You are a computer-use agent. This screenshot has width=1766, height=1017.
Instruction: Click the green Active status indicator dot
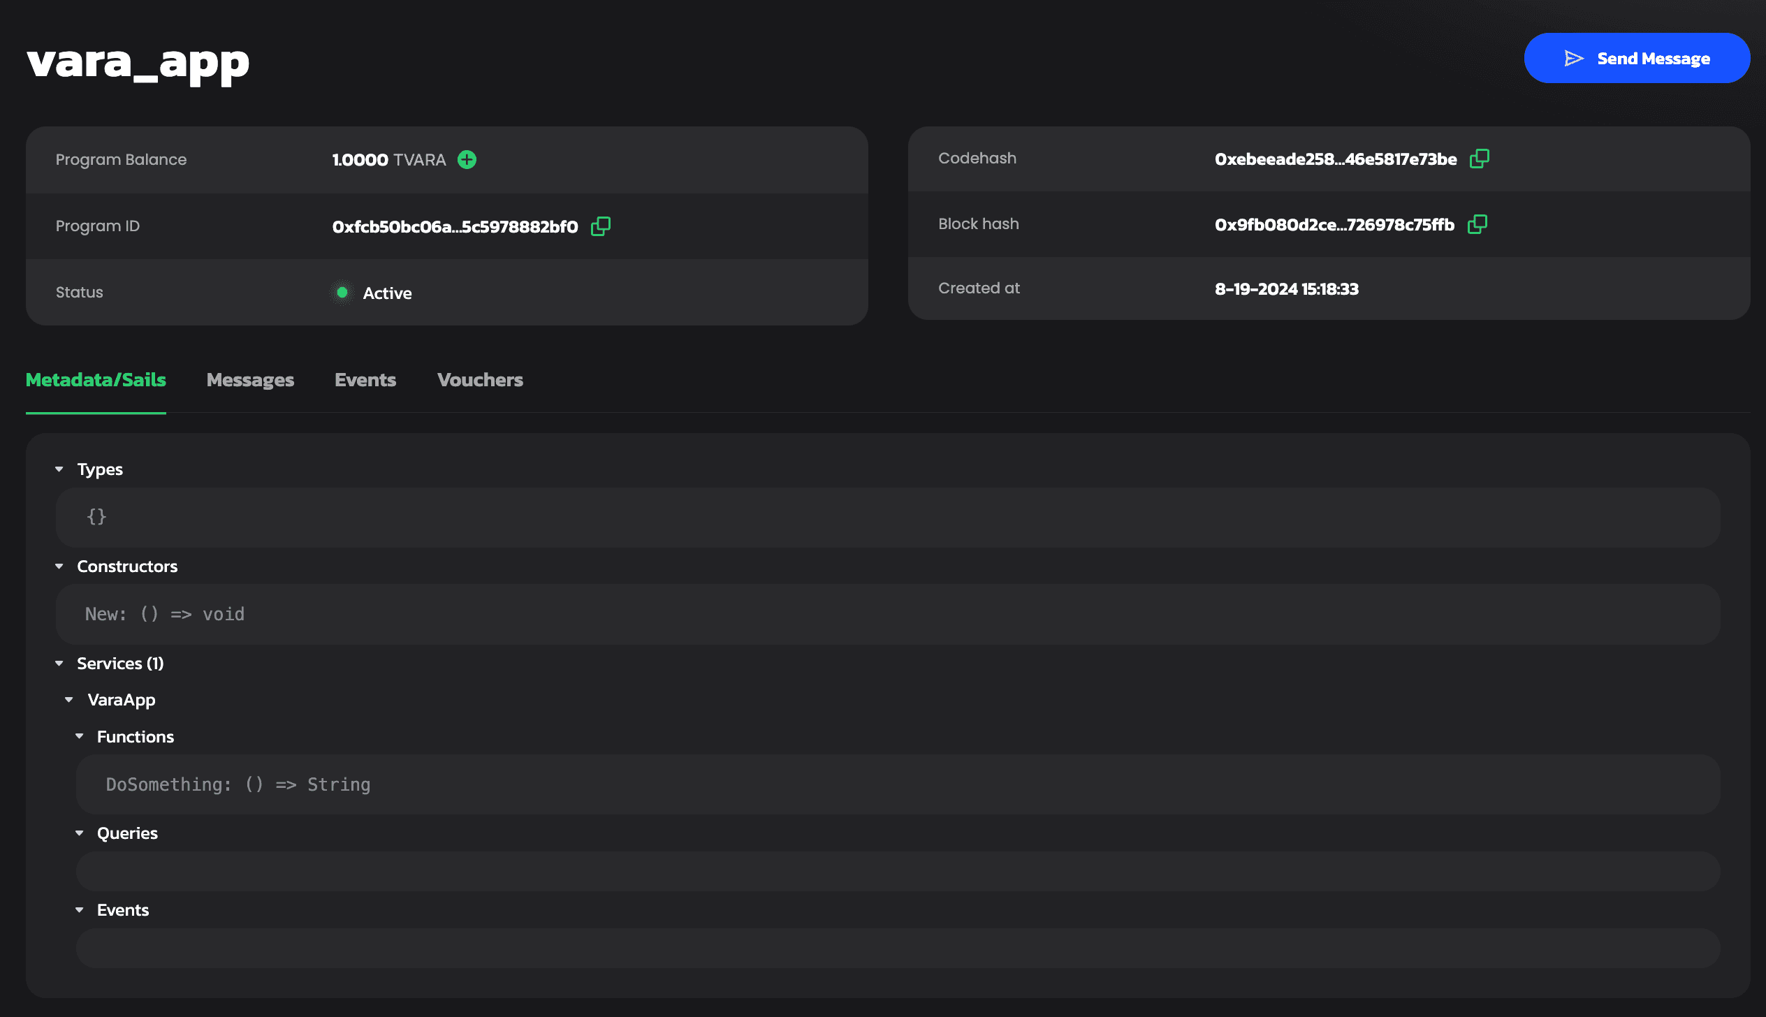[342, 293]
